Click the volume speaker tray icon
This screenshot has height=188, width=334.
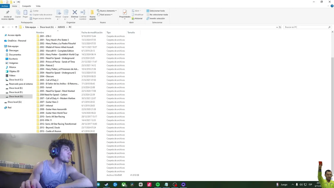pyautogui.click(x=301, y=185)
